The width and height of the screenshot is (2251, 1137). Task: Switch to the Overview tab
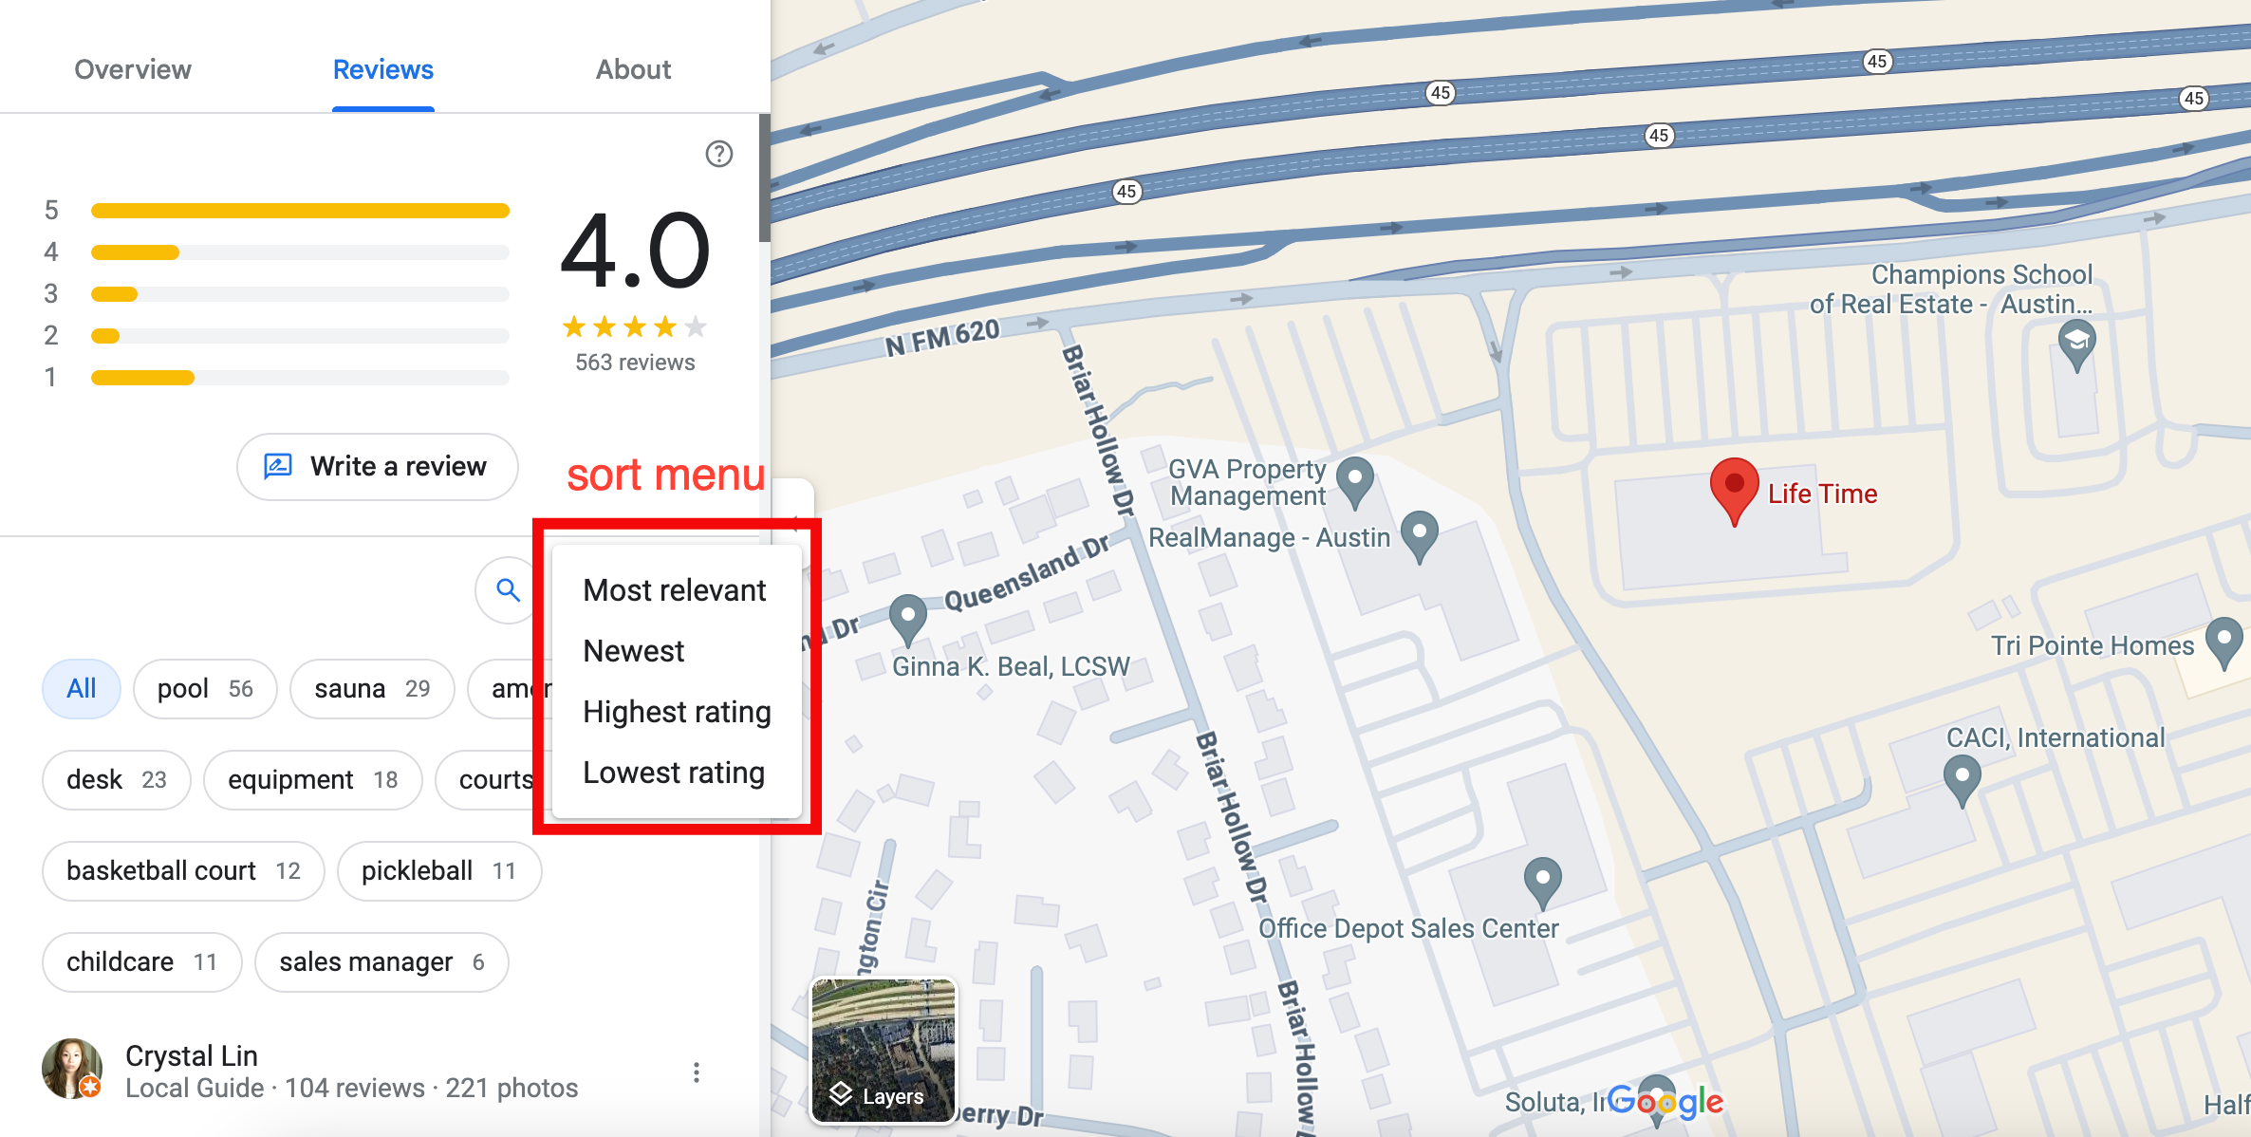133,69
